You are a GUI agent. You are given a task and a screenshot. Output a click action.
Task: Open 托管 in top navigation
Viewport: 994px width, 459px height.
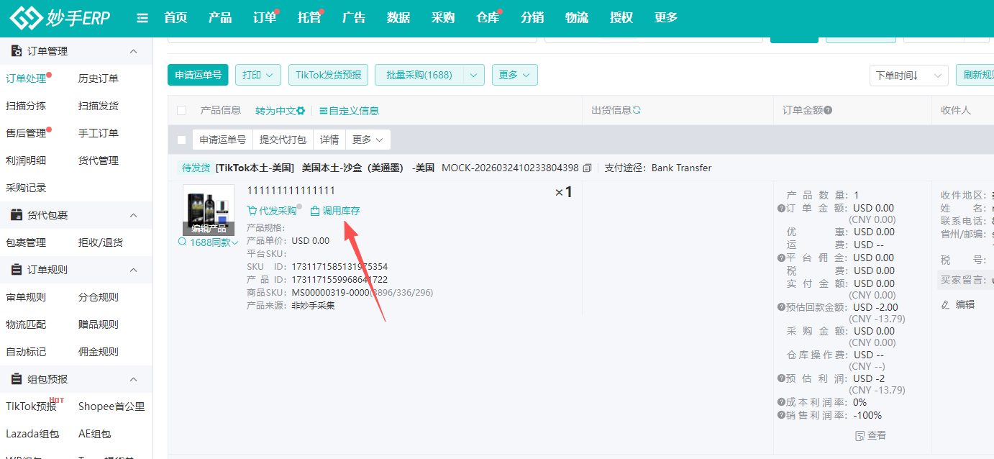[309, 18]
